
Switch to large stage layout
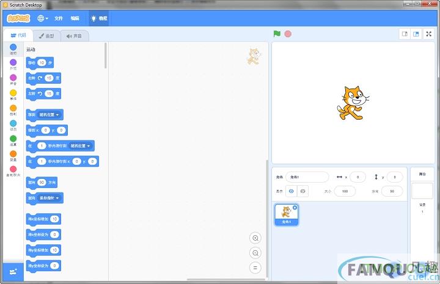(x=416, y=34)
